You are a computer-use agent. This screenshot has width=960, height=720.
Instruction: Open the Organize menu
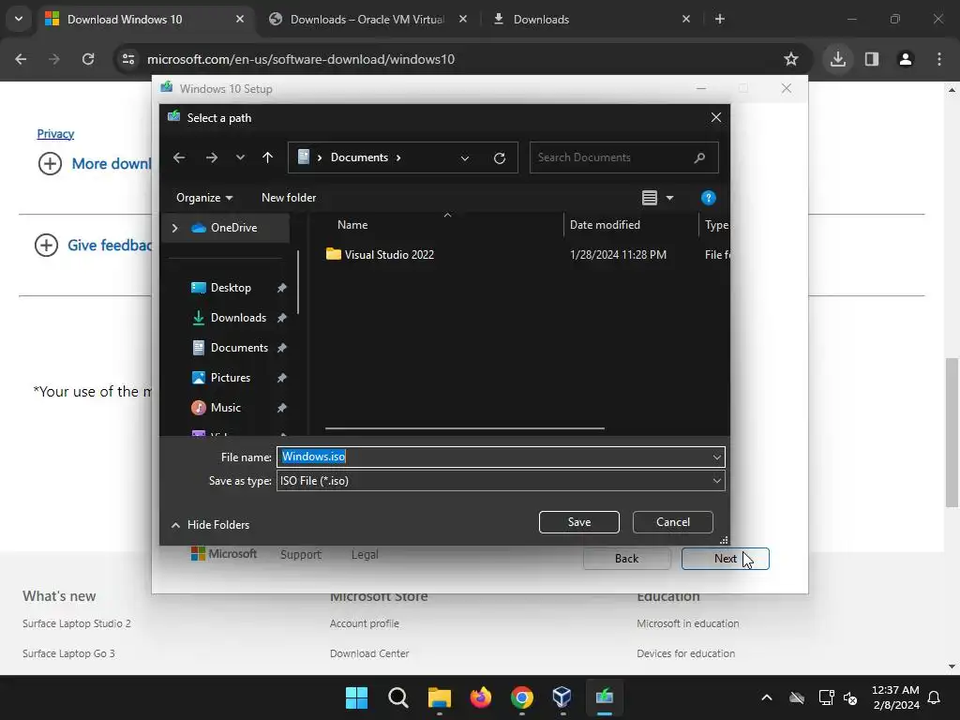[x=203, y=198]
